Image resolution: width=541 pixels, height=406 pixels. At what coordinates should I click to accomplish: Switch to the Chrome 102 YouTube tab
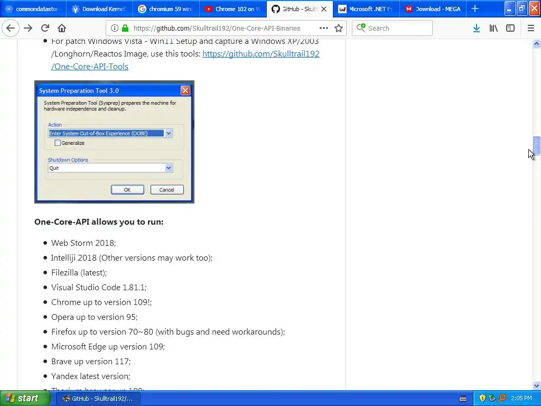coord(232,9)
